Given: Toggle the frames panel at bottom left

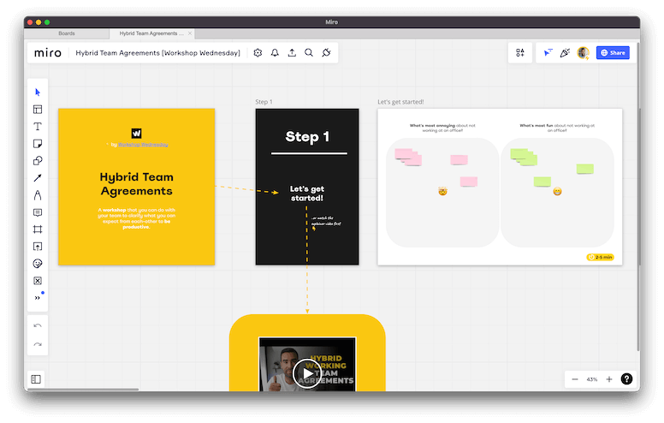Looking at the screenshot, I should (x=36, y=378).
